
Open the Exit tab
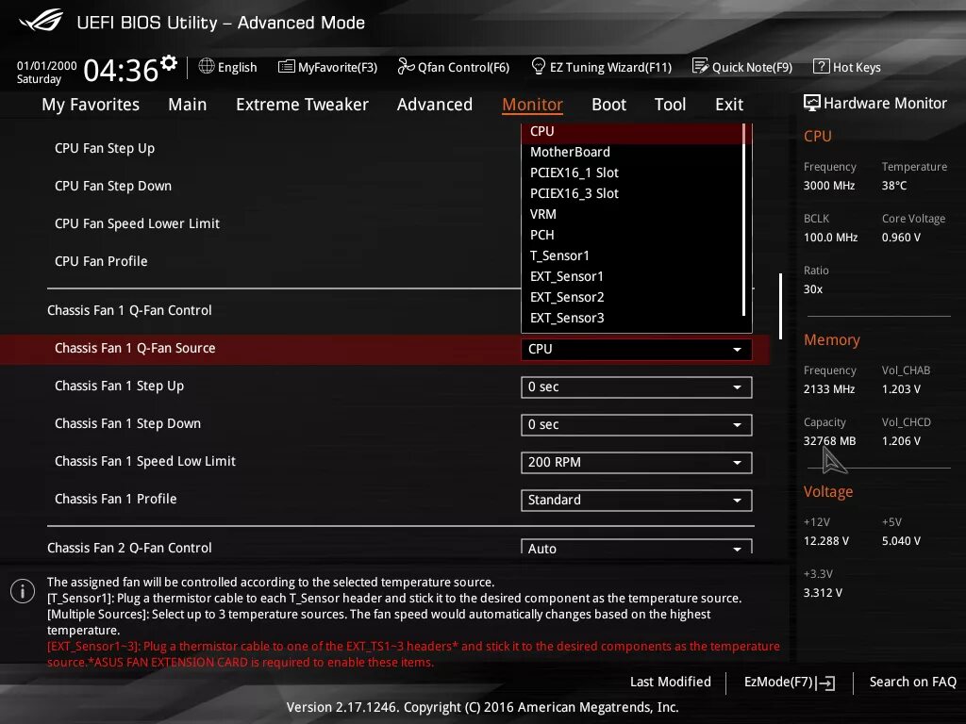coord(729,104)
